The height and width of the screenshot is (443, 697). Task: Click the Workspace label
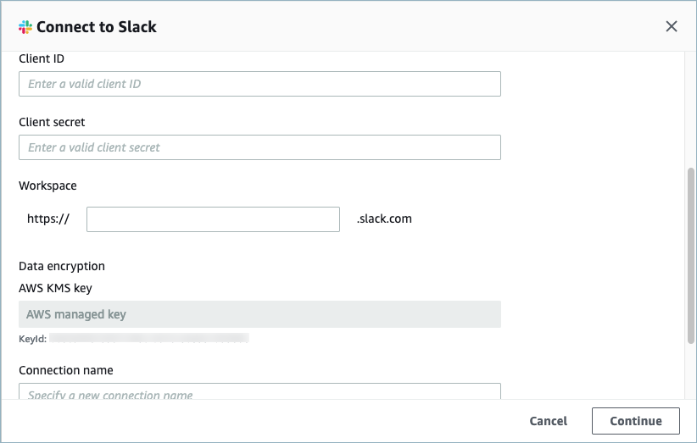click(x=47, y=186)
